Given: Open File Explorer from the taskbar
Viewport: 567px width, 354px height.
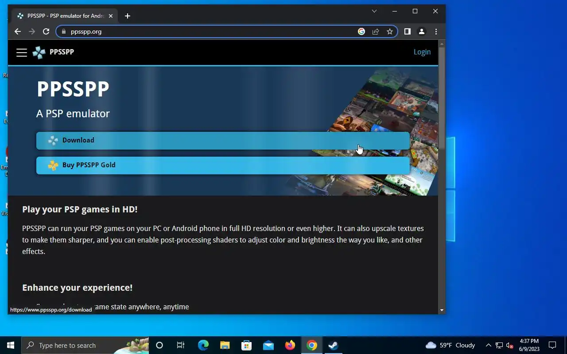Looking at the screenshot, I should [225, 345].
